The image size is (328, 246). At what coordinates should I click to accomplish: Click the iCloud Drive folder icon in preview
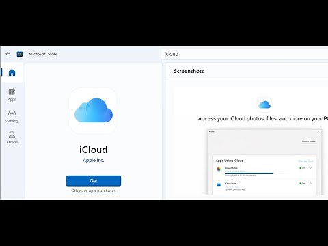pyautogui.click(x=219, y=184)
